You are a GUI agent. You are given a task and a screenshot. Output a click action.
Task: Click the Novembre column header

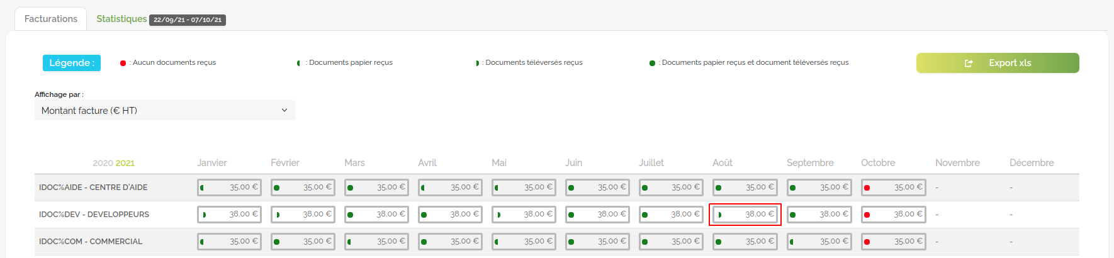tap(957, 163)
